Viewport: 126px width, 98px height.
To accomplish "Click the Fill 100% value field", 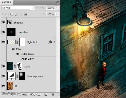I will 51,14.
